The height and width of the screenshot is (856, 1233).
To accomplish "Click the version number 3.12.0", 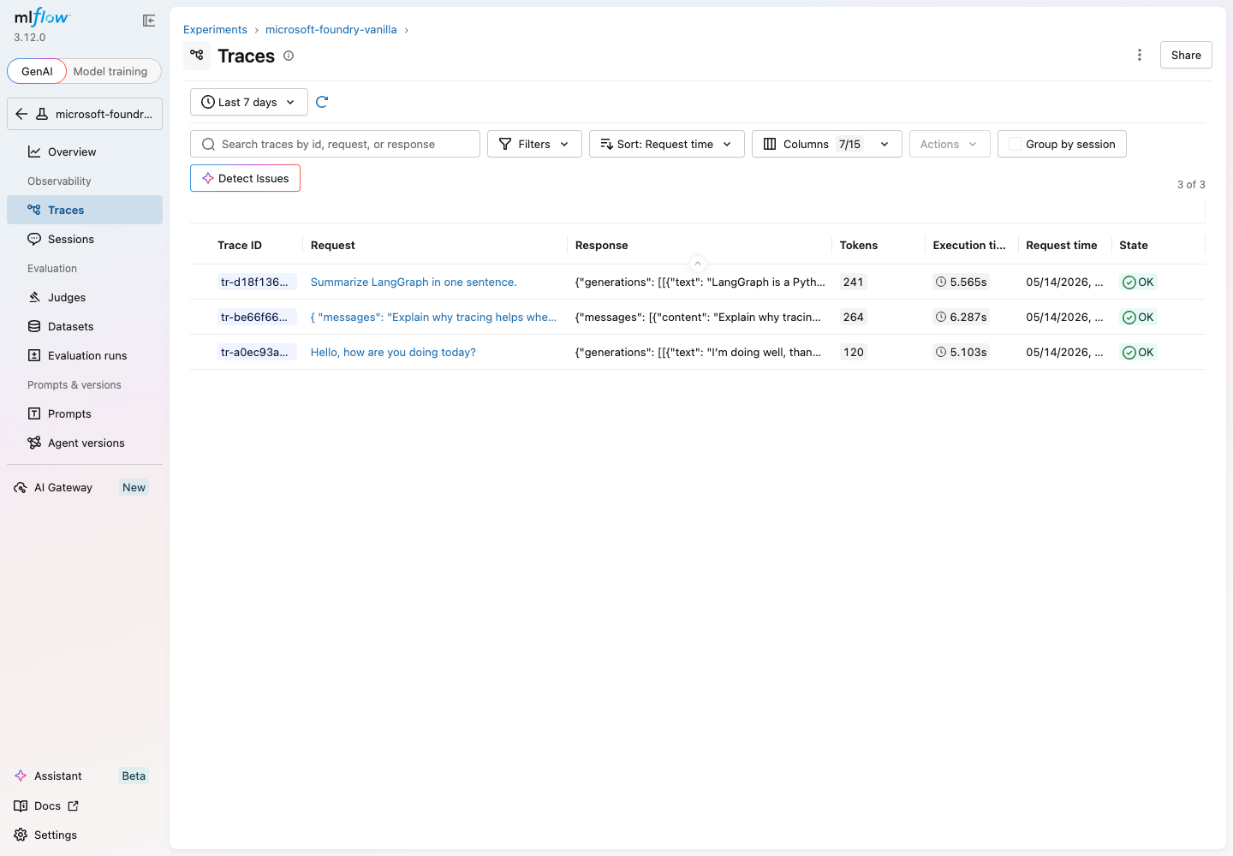I will coord(30,38).
